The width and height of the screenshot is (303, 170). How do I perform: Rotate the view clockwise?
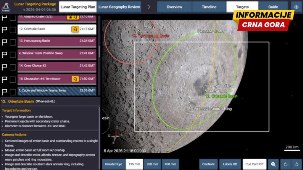pyautogui.click(x=286, y=164)
